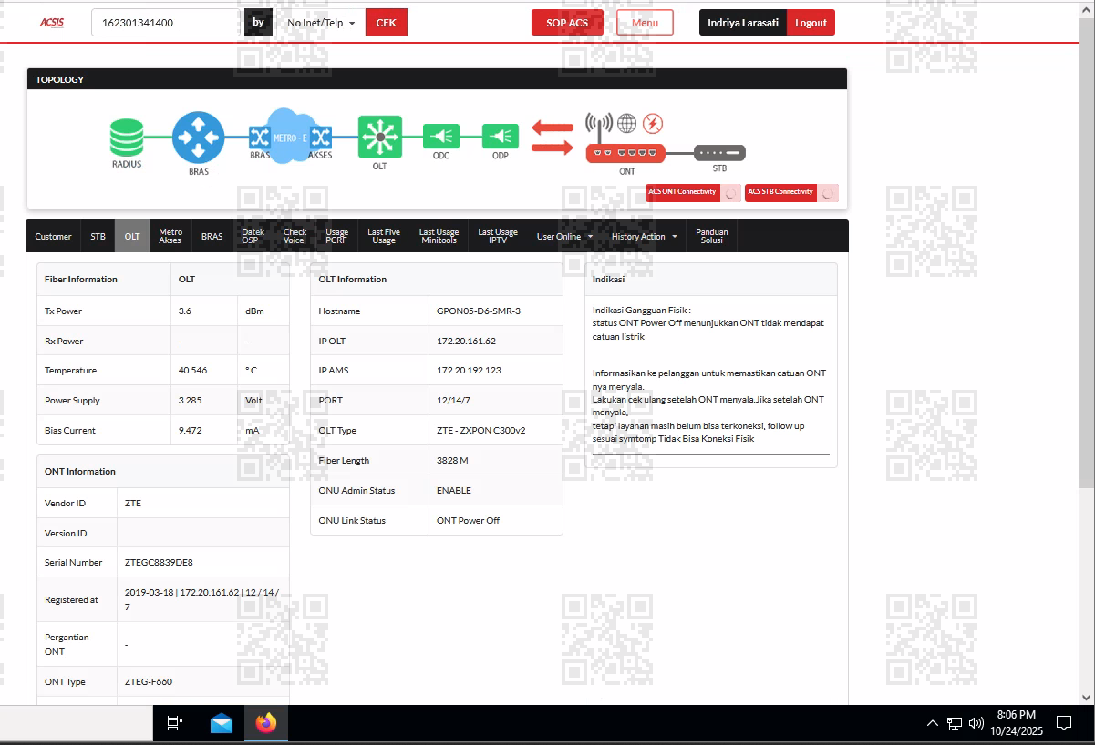Viewport: 1095px width, 745px height.
Task: Open the Panduan Solusi tab
Action: pyautogui.click(x=712, y=237)
